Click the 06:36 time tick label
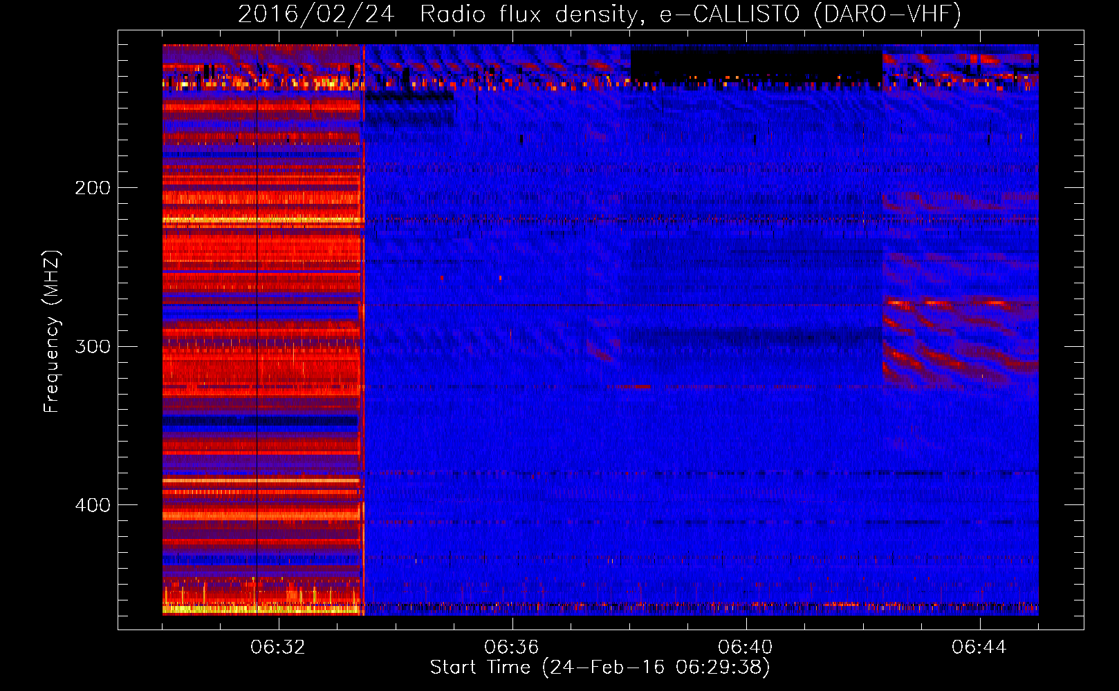1119x691 pixels. click(x=512, y=647)
